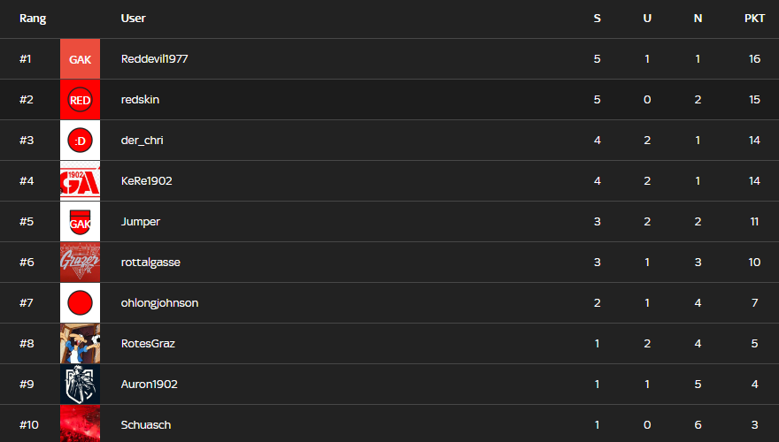The image size is (779, 442).
Task: Click the U draws column header
Action: tap(647, 19)
